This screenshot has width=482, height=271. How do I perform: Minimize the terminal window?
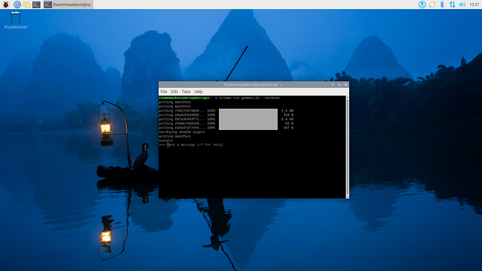pyautogui.click(x=333, y=85)
